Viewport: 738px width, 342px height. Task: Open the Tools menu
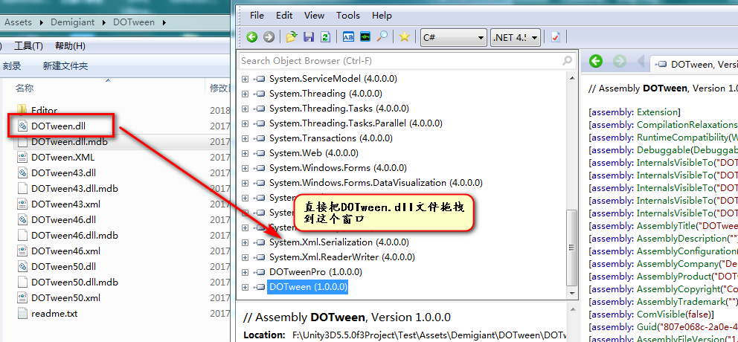(348, 16)
